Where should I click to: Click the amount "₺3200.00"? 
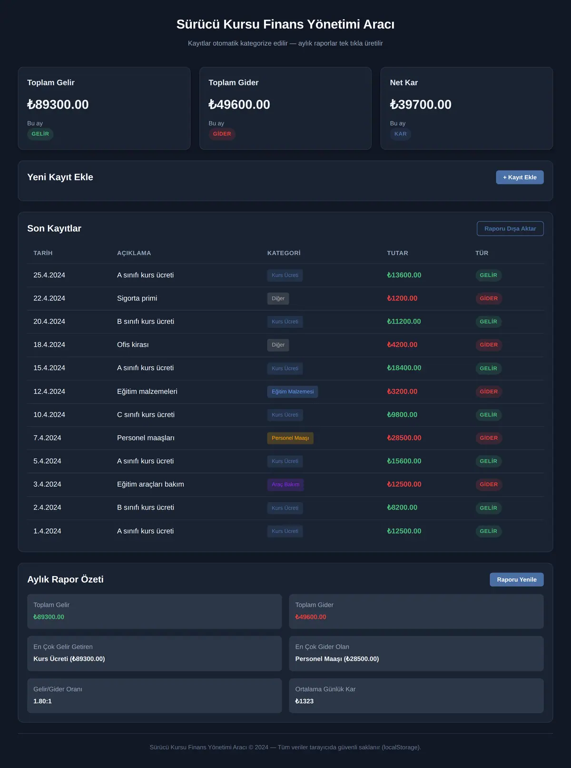(402, 392)
